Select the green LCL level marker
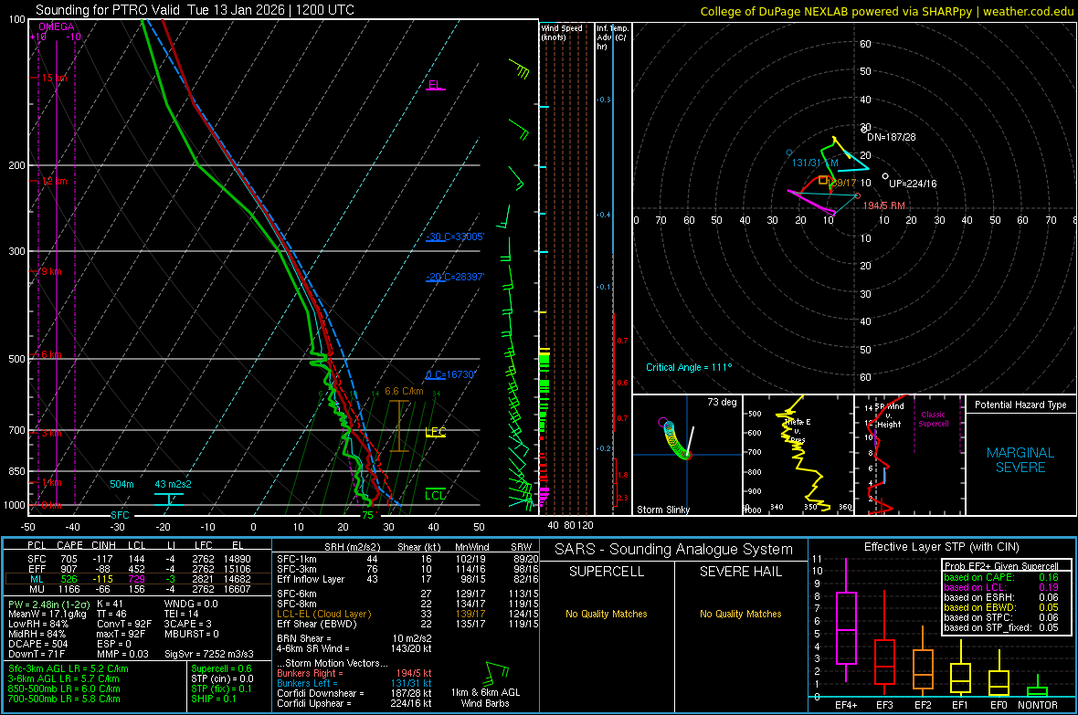The height and width of the screenshot is (715, 1078). pyautogui.click(x=435, y=494)
